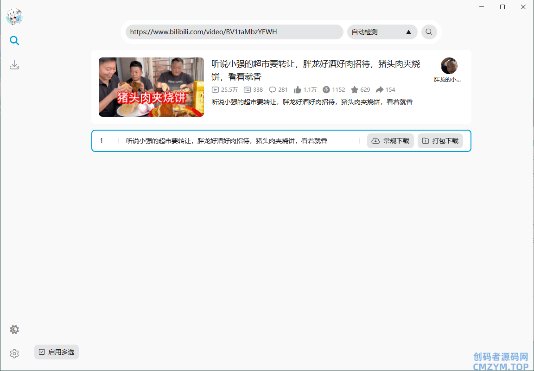
Task: Toggle the dark/light theme icon
Action: (14, 330)
